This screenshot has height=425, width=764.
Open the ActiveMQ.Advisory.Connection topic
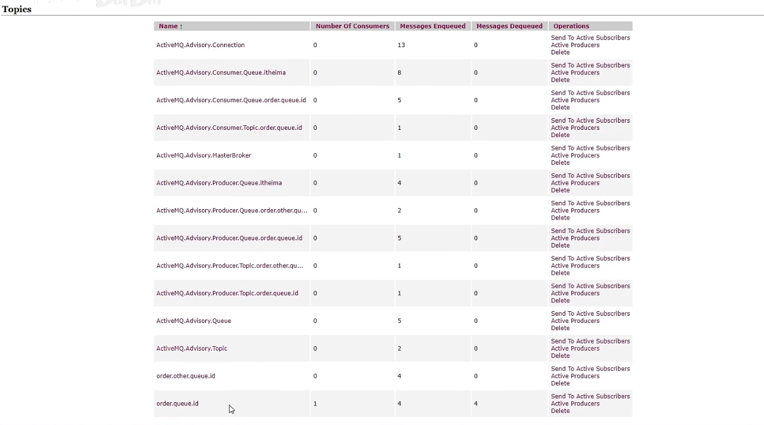tap(200, 45)
